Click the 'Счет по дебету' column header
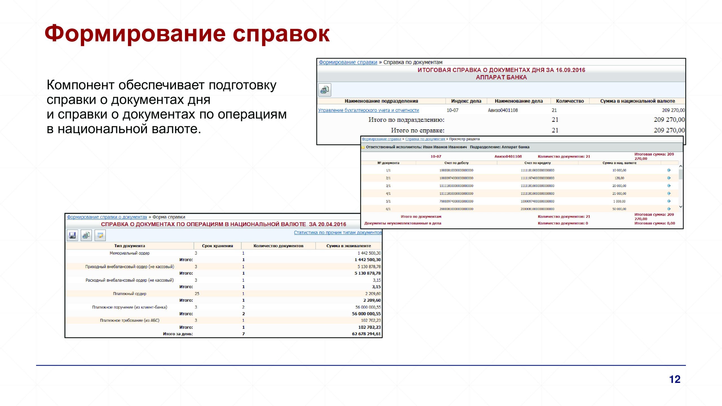The width and height of the screenshot is (722, 406). [456, 163]
